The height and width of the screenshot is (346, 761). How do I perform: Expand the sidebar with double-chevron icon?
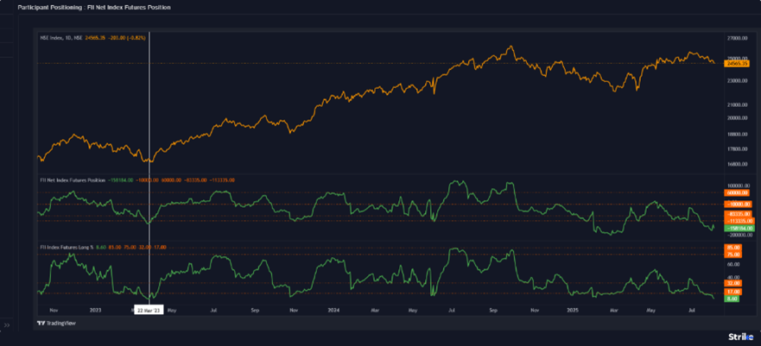pyautogui.click(x=7, y=325)
